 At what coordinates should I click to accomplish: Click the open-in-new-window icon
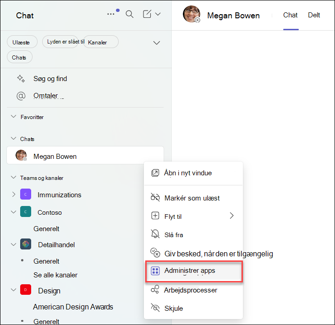point(155,173)
